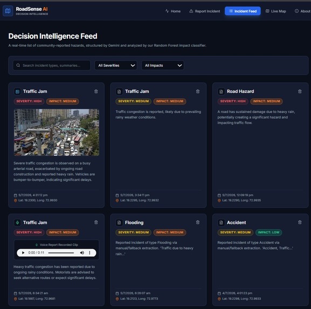Click the Road Hazard card title
311x309 pixels.
click(x=240, y=91)
